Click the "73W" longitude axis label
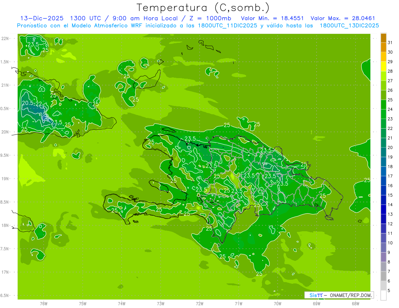 click(161, 303)
